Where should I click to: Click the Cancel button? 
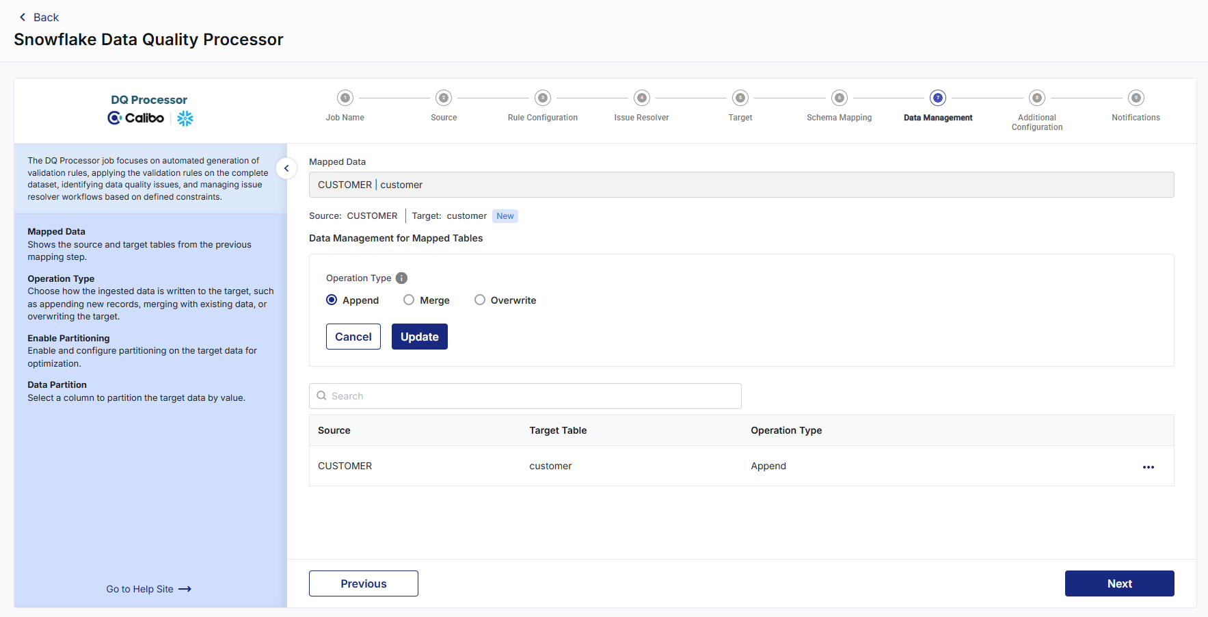(353, 337)
